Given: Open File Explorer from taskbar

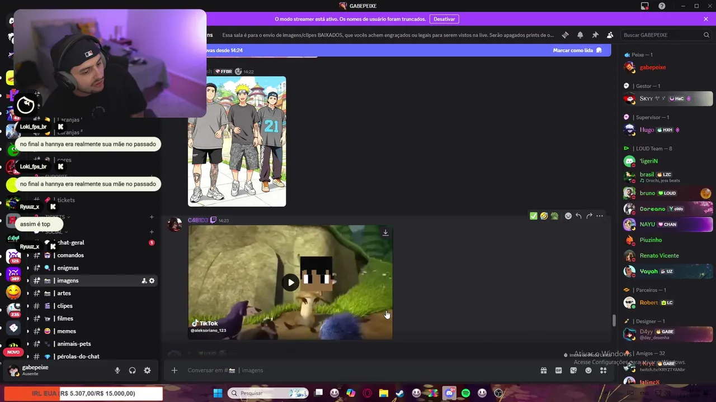Looking at the screenshot, I should pos(383,393).
